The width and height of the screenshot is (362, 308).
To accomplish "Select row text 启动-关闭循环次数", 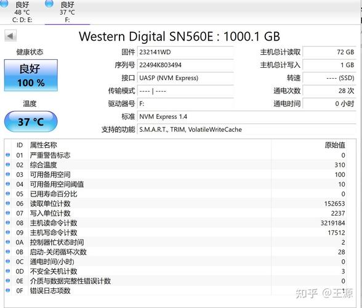I will 58,252.
